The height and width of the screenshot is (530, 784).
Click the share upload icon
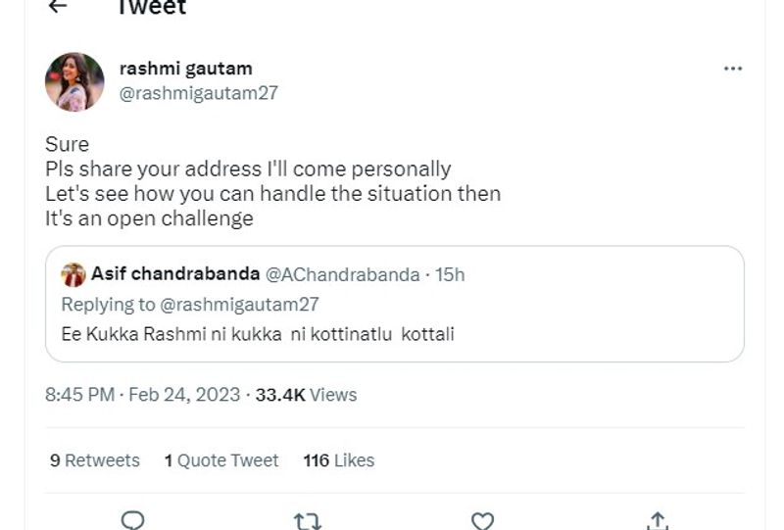point(658,520)
